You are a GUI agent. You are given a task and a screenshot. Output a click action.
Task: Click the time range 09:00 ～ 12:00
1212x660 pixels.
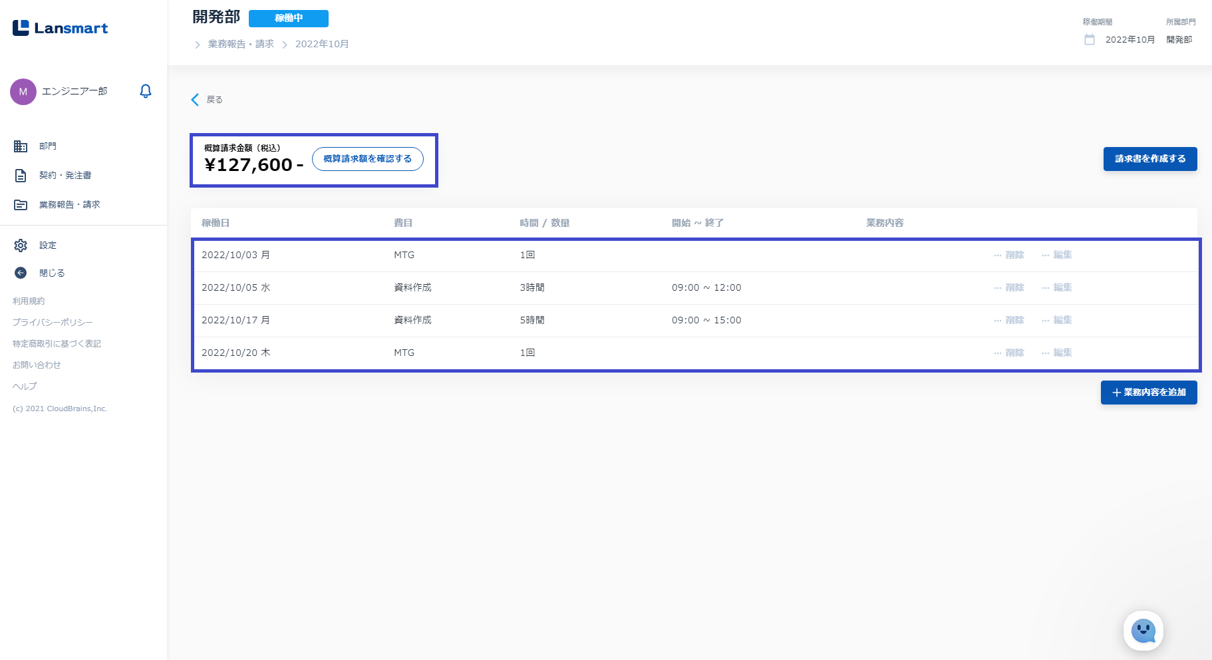(706, 287)
